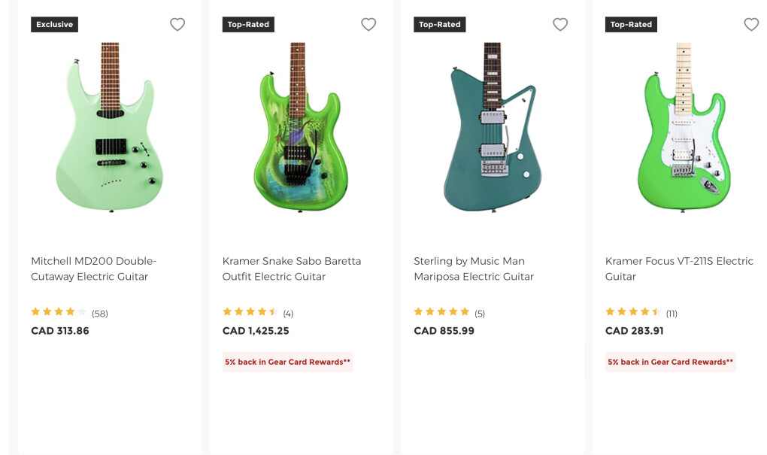Click the stars under Kramer Focus VT-211S
This screenshot has height=455, width=767.
pos(633,312)
